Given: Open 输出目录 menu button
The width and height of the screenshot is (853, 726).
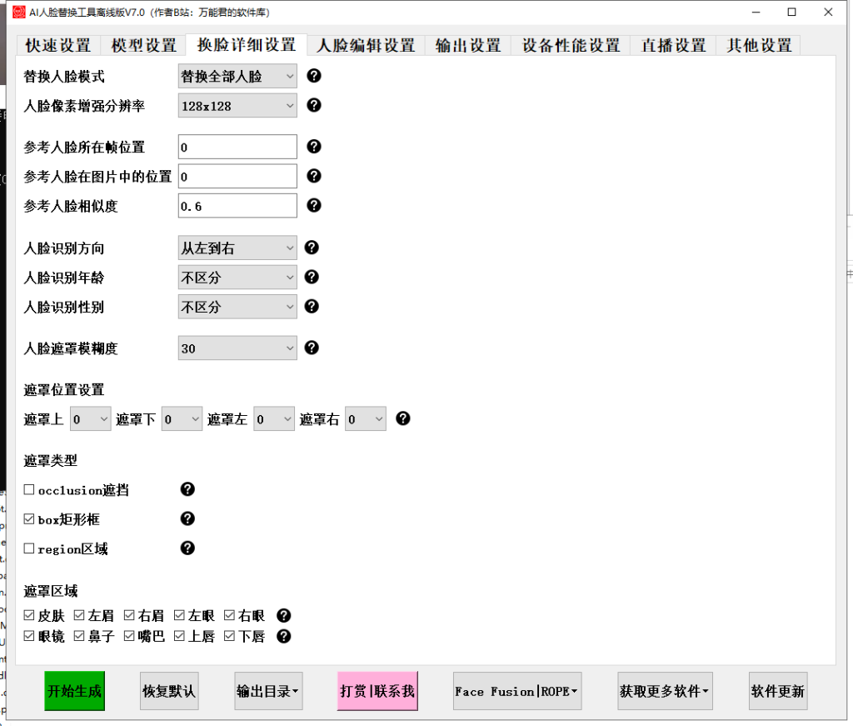Looking at the screenshot, I should tap(268, 691).
